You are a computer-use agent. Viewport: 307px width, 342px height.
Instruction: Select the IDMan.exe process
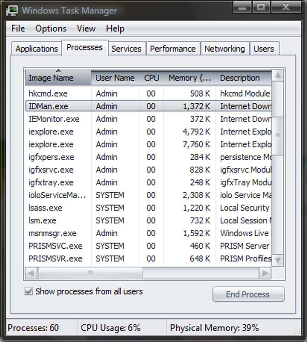(x=148, y=106)
